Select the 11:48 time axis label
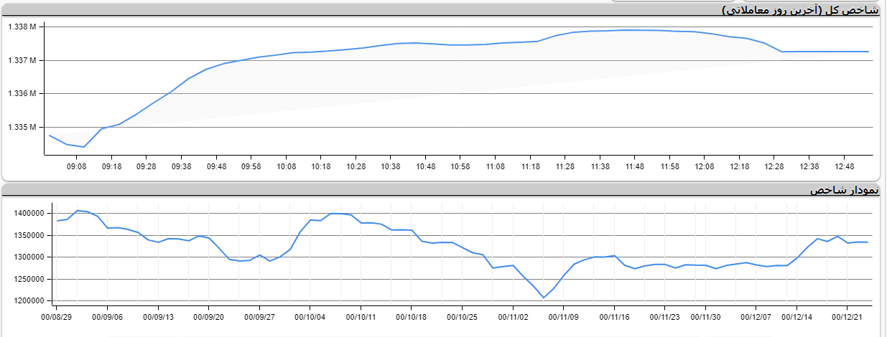 635,166
